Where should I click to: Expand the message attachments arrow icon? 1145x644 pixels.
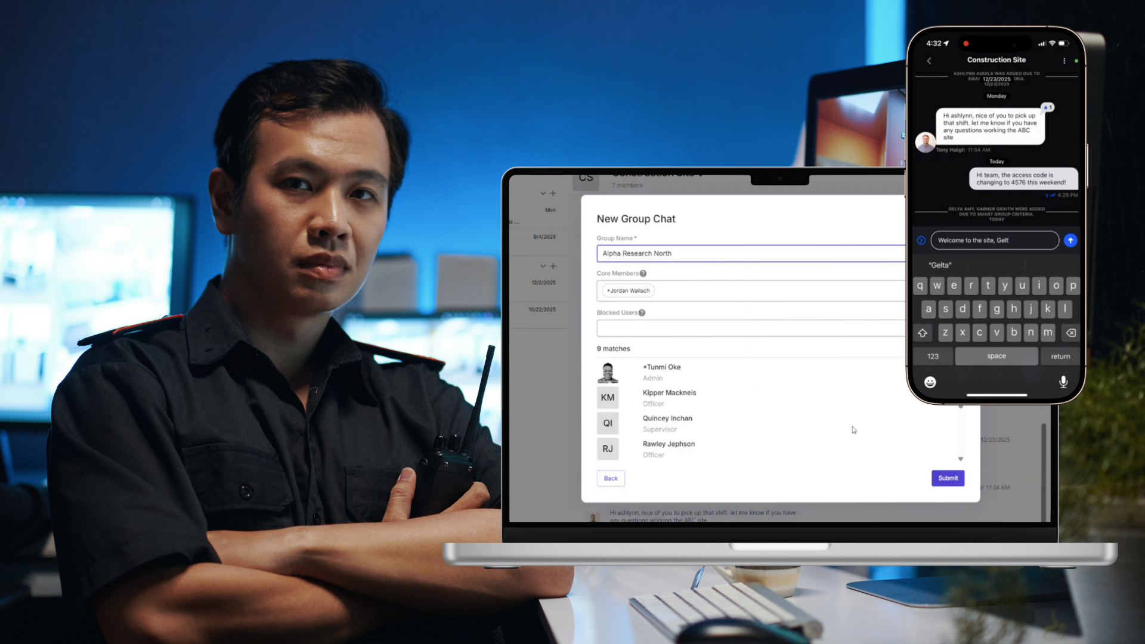coord(921,240)
